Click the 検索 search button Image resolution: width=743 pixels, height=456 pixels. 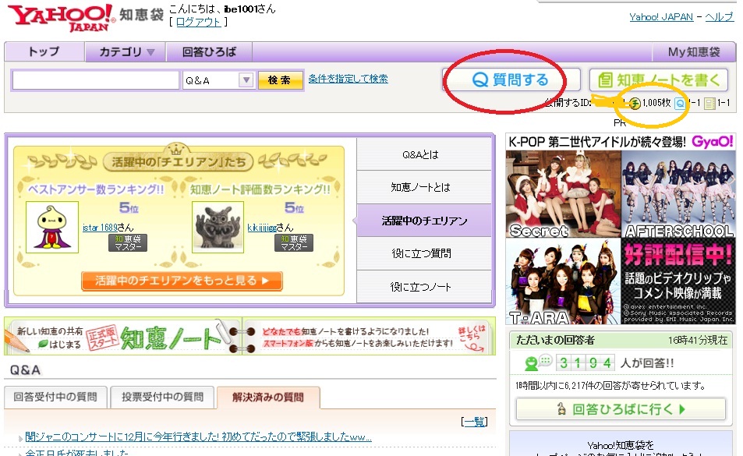[x=280, y=80]
